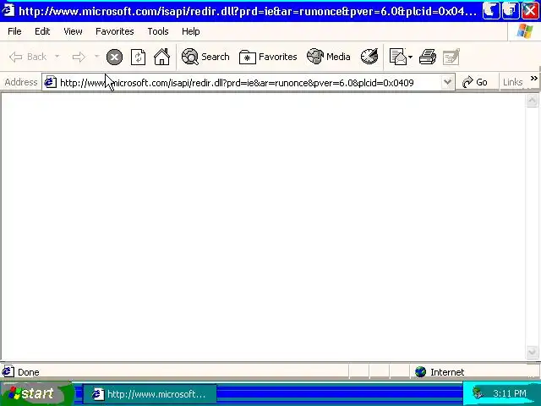Open the Media toolbar button
Screen dimensions: 541x406
[x=329, y=57]
